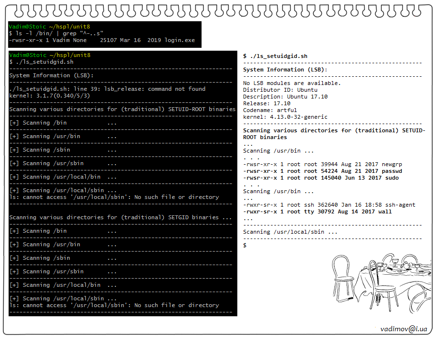Click the final empty $ prompt in white panel
The image size is (435, 338).
coord(245,245)
